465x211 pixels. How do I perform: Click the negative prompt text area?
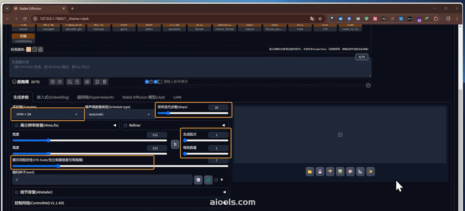190,67
